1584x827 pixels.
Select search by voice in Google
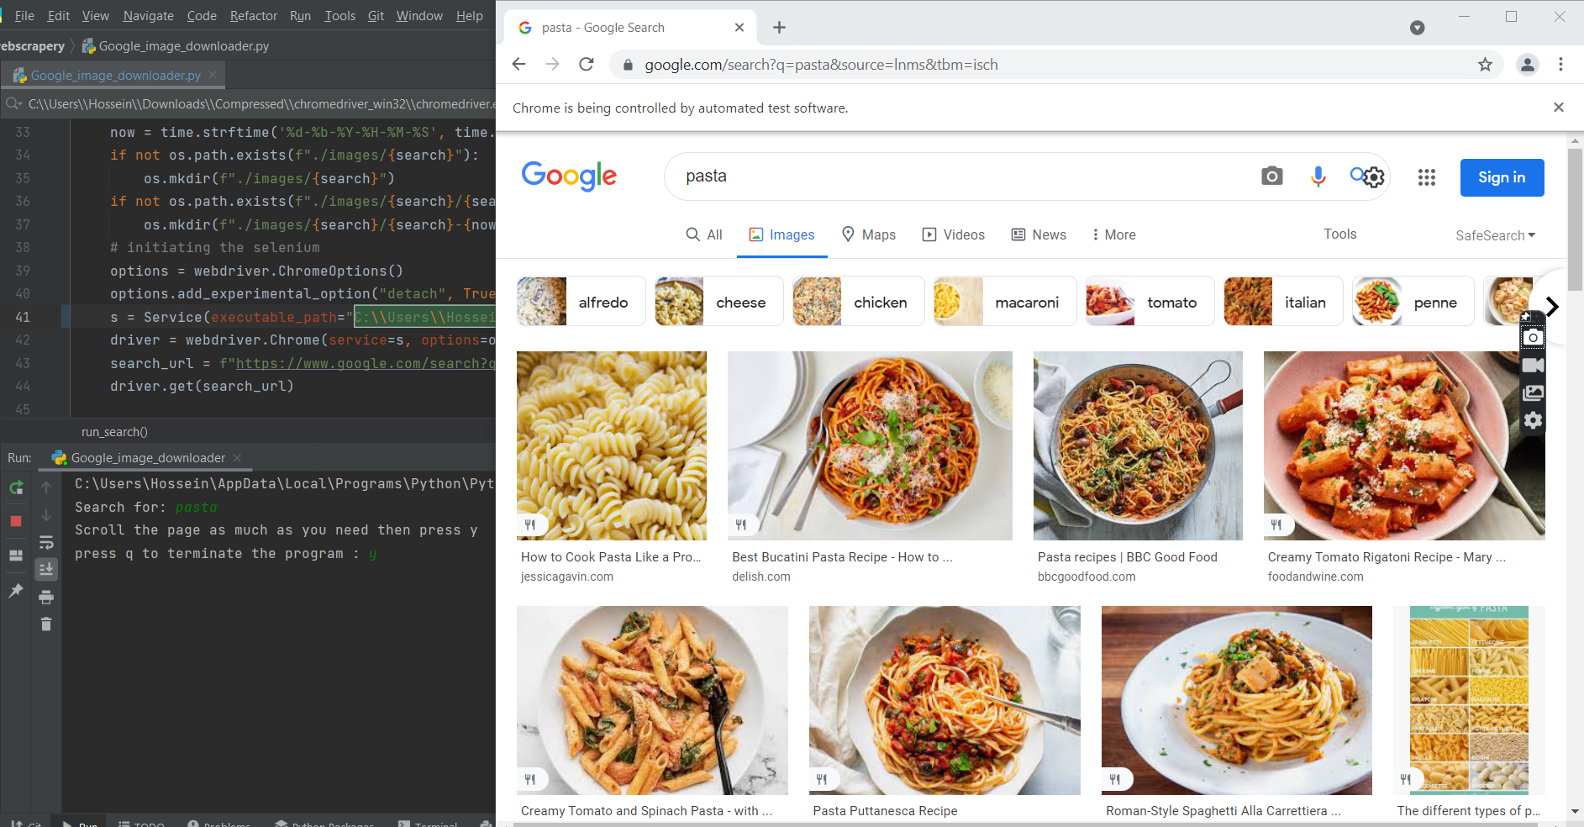coord(1317,176)
